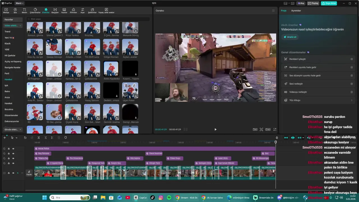Open more options on main video track

click(22, 173)
